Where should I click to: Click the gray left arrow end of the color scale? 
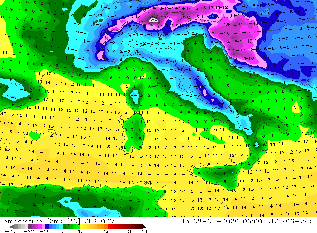pyautogui.click(x=11, y=227)
